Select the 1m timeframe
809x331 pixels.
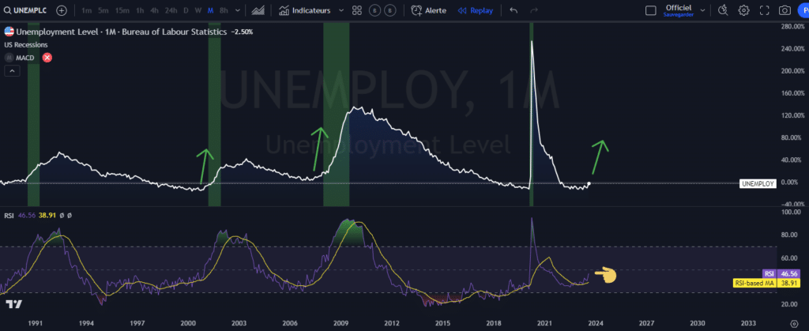(x=86, y=11)
